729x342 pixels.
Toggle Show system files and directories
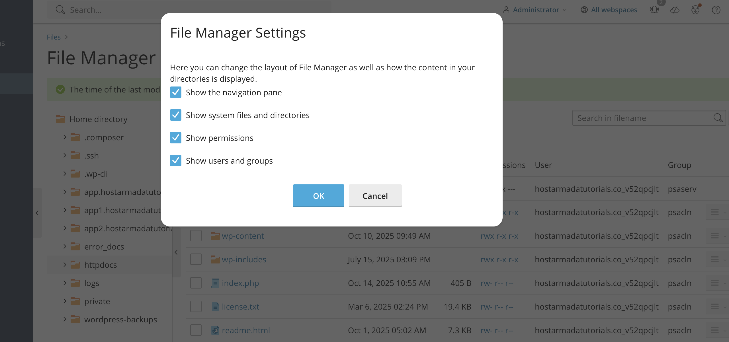176,115
